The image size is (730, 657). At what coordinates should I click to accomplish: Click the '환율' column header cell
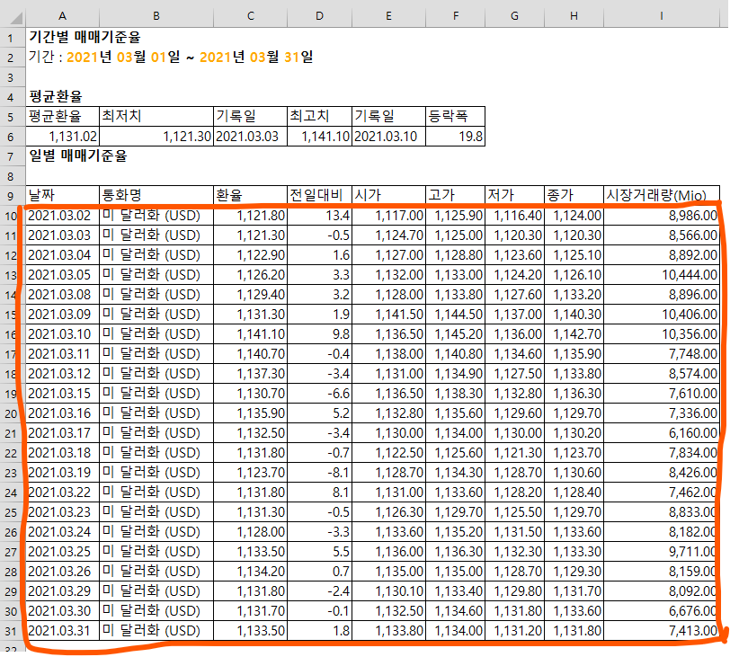251,195
